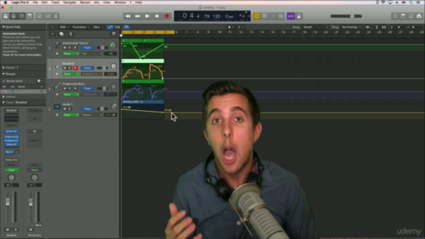The width and height of the screenshot is (425, 239).
Task: Open the Mix menu in menu bar
Action: (96, 3)
